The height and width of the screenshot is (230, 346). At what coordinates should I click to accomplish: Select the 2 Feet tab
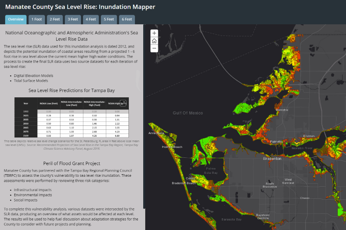tap(54, 19)
